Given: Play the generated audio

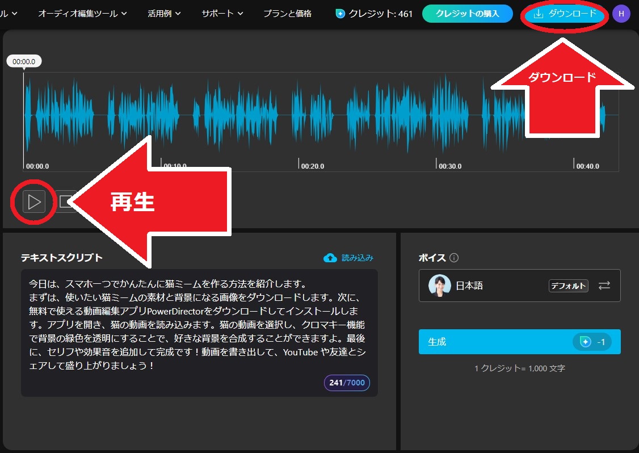Looking at the screenshot, I should 34,202.
